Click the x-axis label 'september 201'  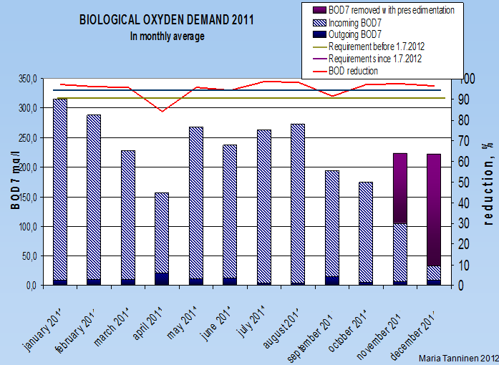[311, 337]
